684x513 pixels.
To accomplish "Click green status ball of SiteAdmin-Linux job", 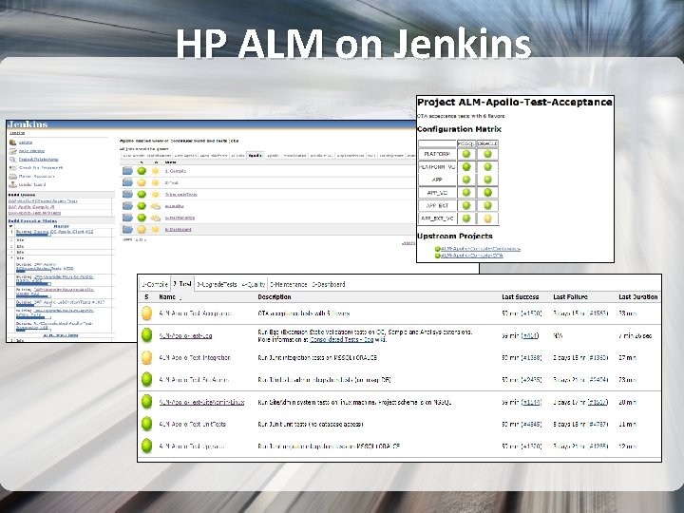I will pos(147,402).
